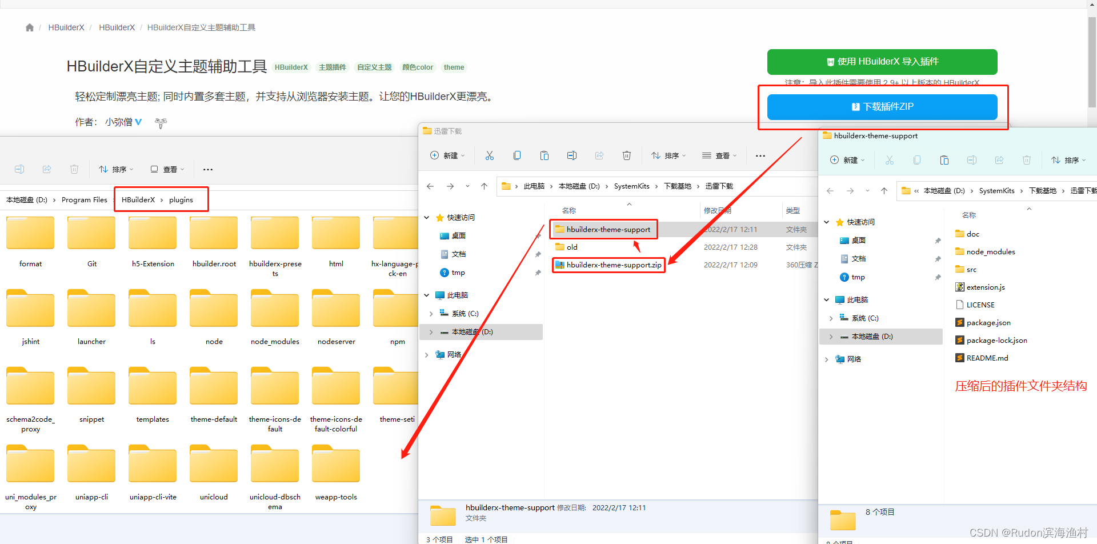Image resolution: width=1097 pixels, height=544 pixels.
Task: Sort by 名称 column in 迅雷下载 window
Action: click(x=569, y=211)
